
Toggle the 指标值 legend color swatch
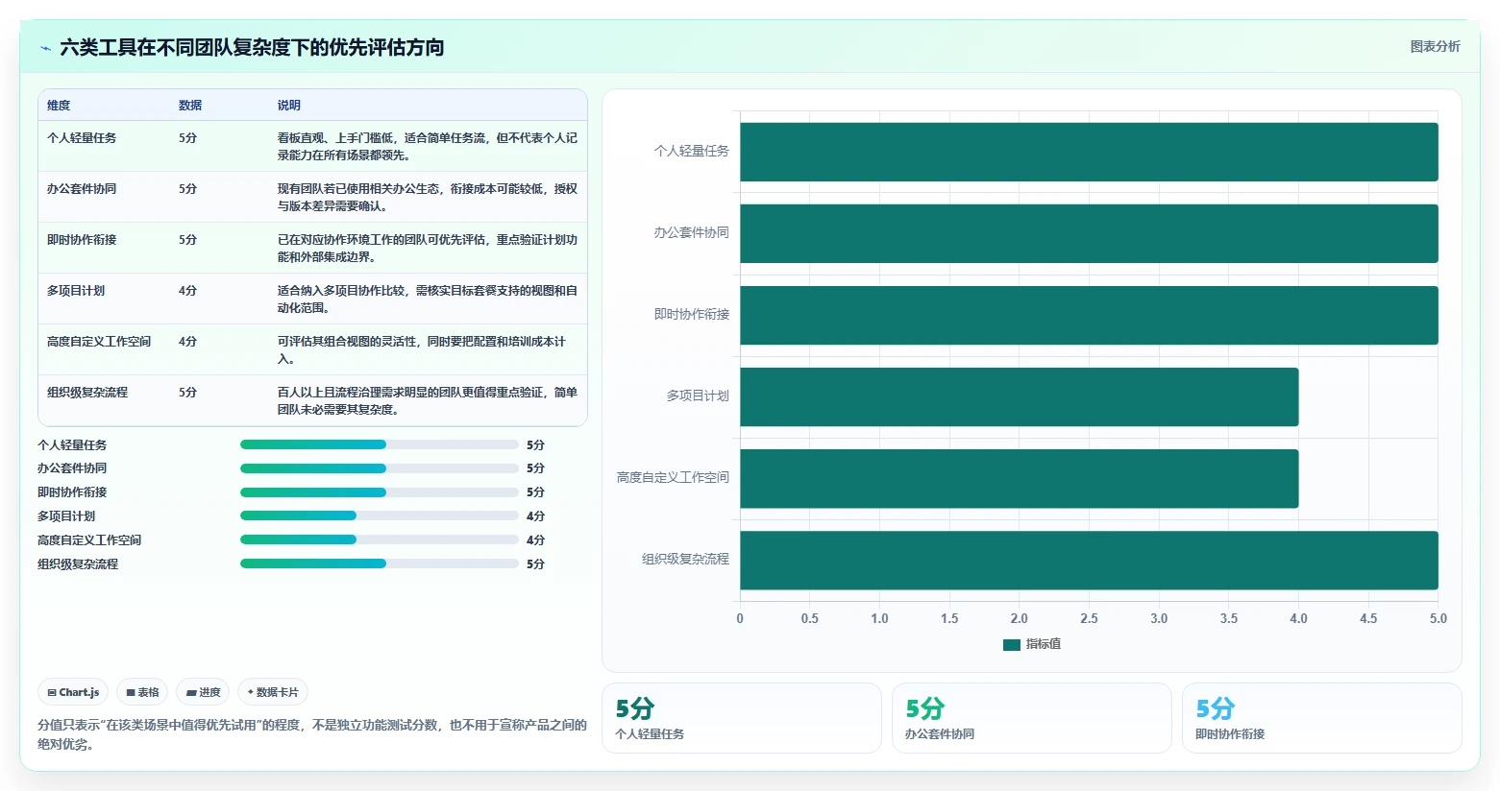pos(1011,644)
